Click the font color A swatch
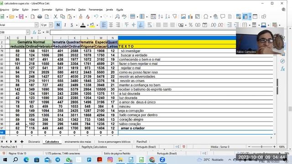 tap(83, 25)
